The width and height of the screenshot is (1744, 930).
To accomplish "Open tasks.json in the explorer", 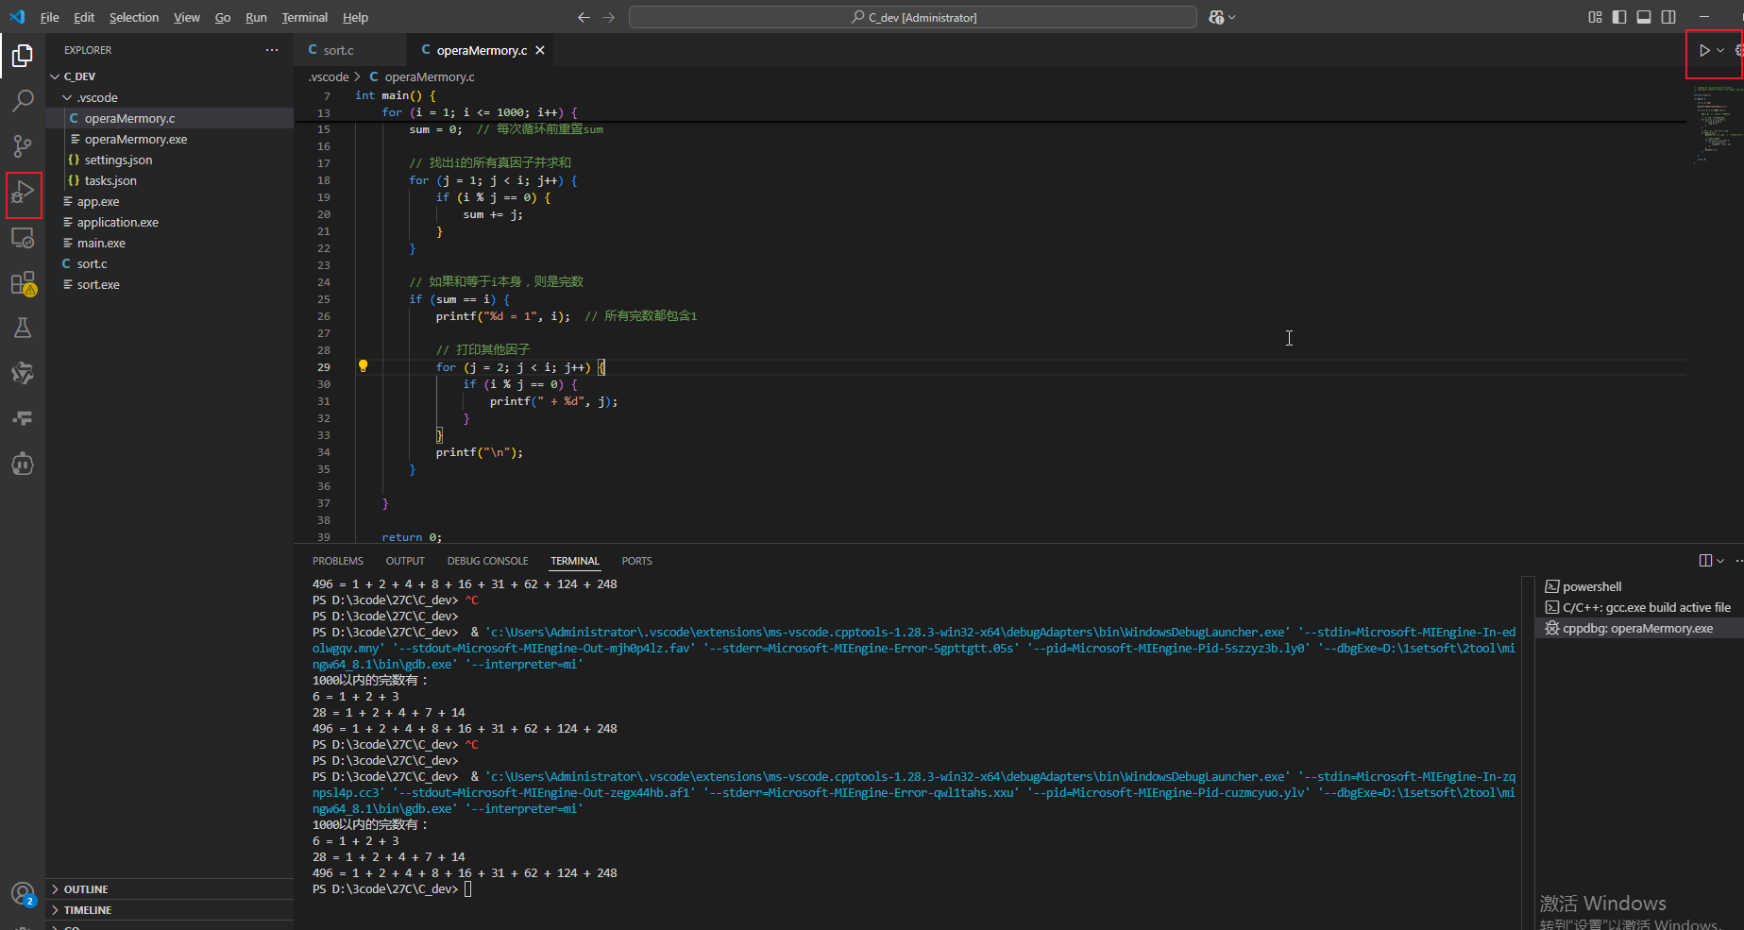I will [110, 181].
